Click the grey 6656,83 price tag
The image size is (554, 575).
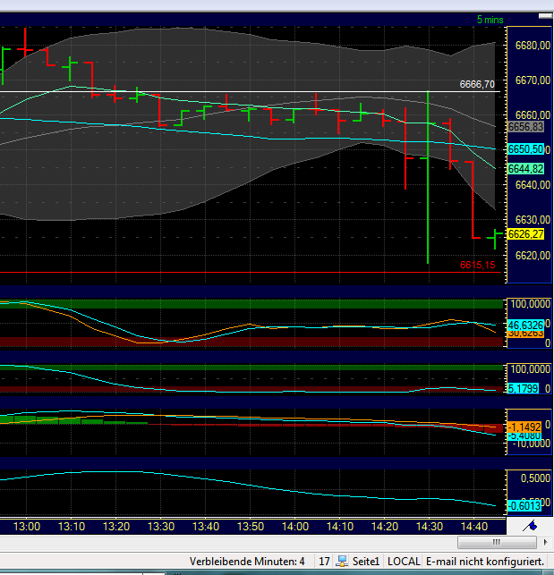point(525,127)
